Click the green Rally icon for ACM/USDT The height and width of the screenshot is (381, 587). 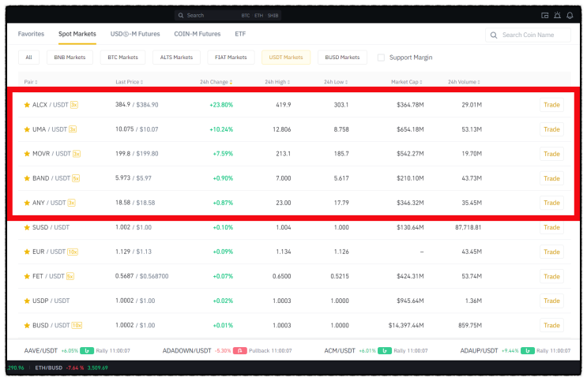pos(385,351)
